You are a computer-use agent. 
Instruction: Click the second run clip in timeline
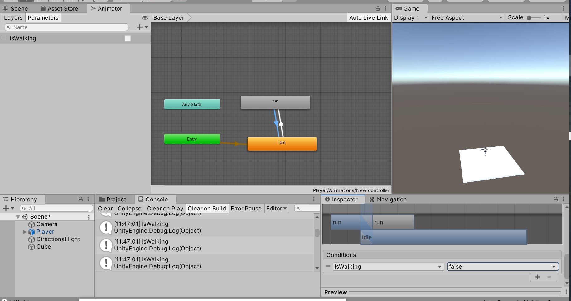pyautogui.click(x=393, y=222)
